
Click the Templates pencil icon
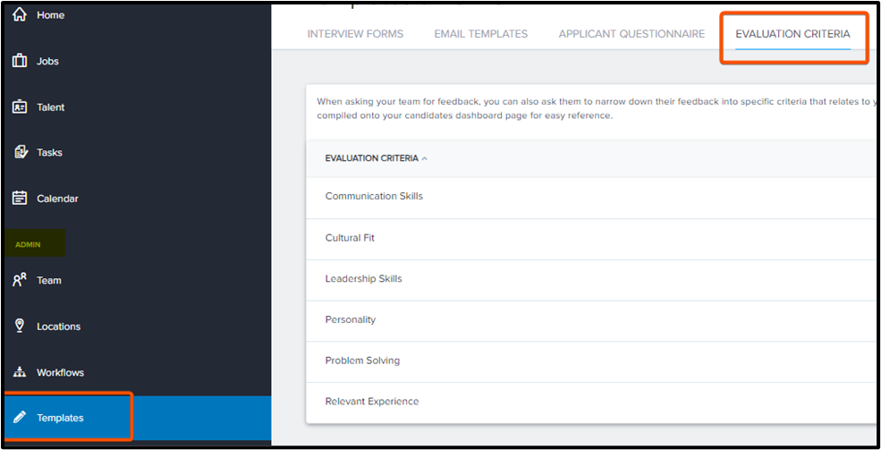20,418
